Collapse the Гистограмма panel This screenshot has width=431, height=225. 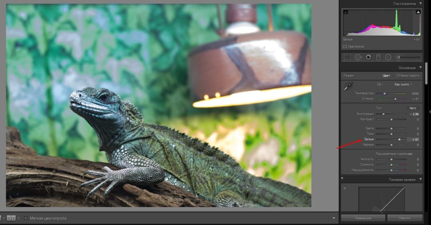click(x=420, y=3)
